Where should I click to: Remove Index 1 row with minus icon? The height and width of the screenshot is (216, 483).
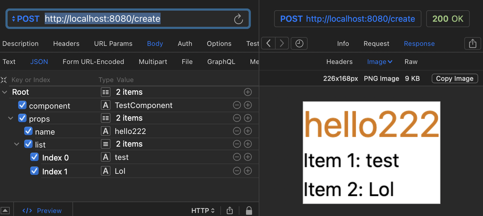pyautogui.click(x=237, y=171)
